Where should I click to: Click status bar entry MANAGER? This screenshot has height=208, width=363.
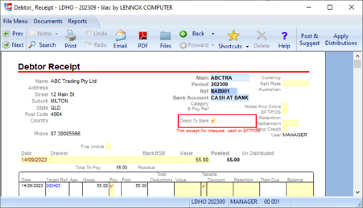243,202
